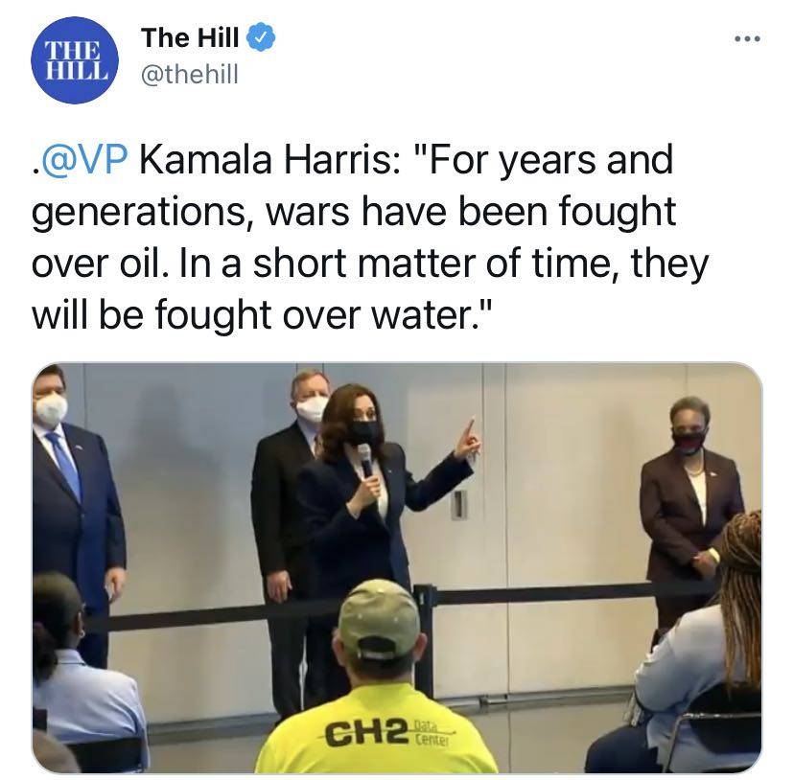Screen dimensions: 794x780
Task: Click the words "wars have been fought"
Action: [x=471, y=212]
